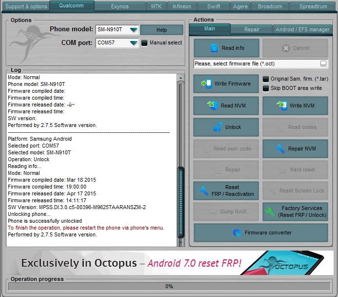
Task: Click the Write Firmware button label
Action: (232, 84)
